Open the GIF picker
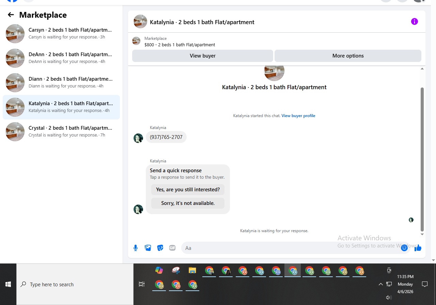 click(x=172, y=248)
